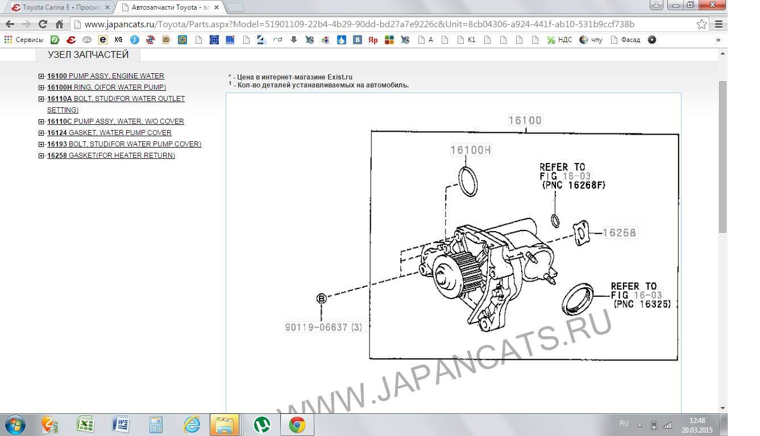
Task: Reload the page with the refresh icon
Action: click(x=43, y=24)
